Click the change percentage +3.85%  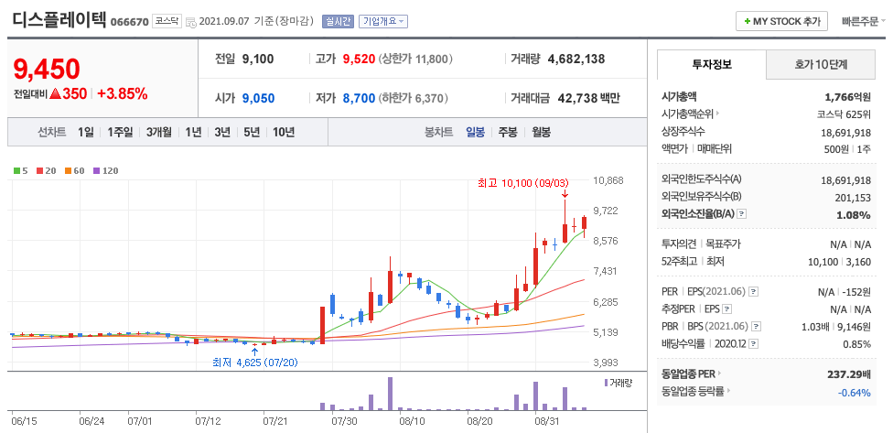coord(123,94)
